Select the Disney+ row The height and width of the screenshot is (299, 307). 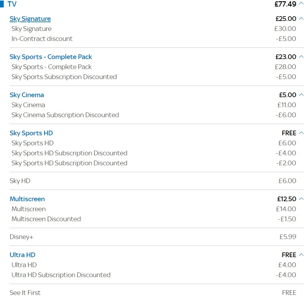point(157,237)
